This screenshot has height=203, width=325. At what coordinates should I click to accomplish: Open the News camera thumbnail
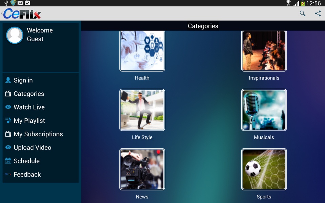tap(142, 169)
